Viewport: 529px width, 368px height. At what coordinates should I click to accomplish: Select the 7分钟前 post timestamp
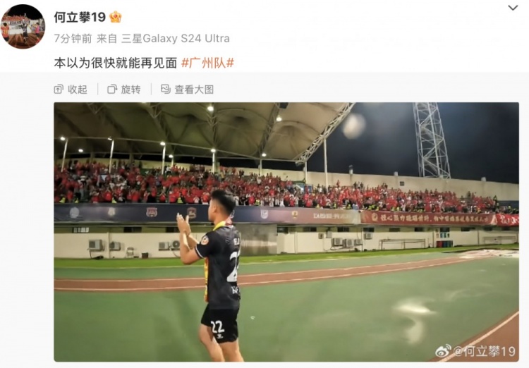73,39
